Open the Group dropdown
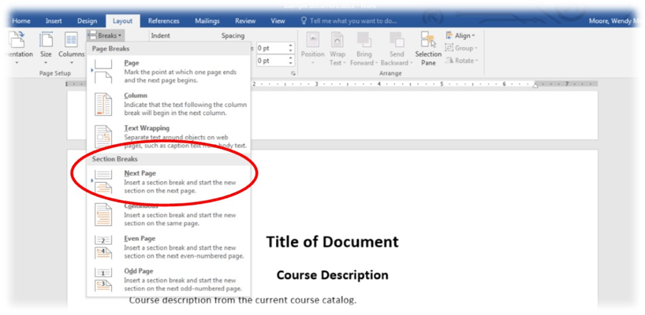 tap(461, 48)
